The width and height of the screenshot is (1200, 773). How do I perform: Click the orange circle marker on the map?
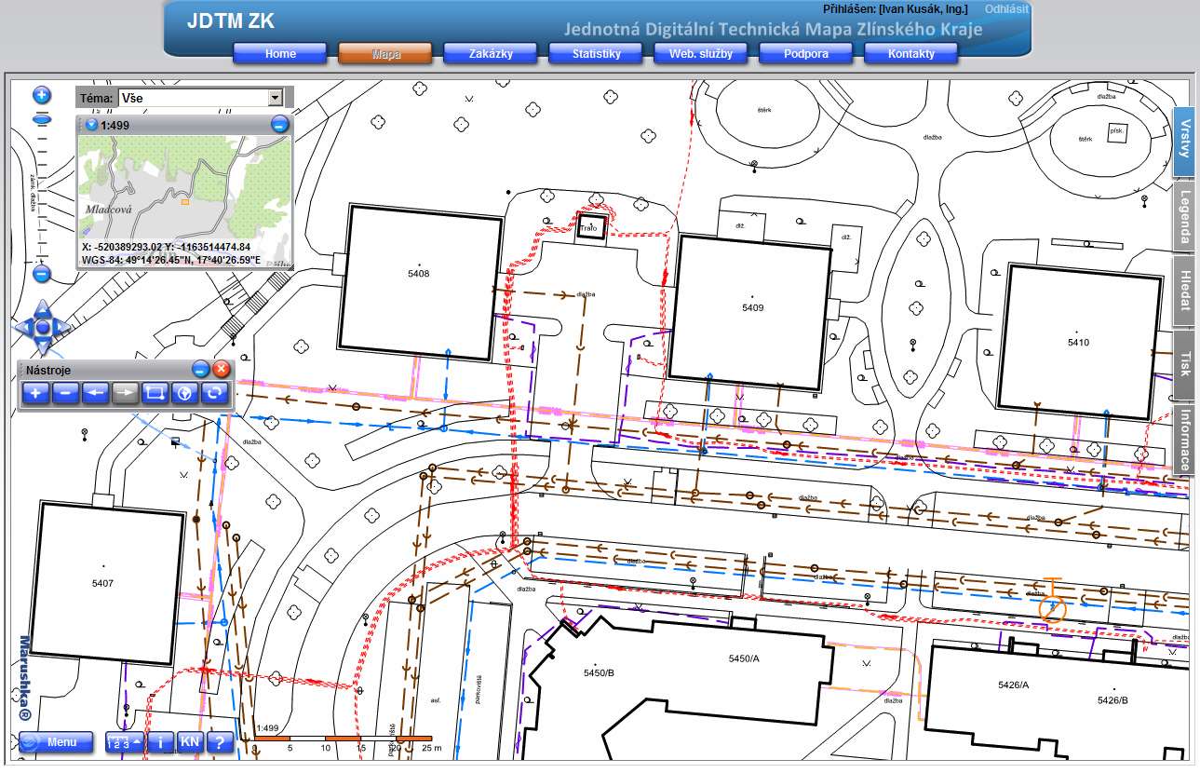tap(1053, 610)
